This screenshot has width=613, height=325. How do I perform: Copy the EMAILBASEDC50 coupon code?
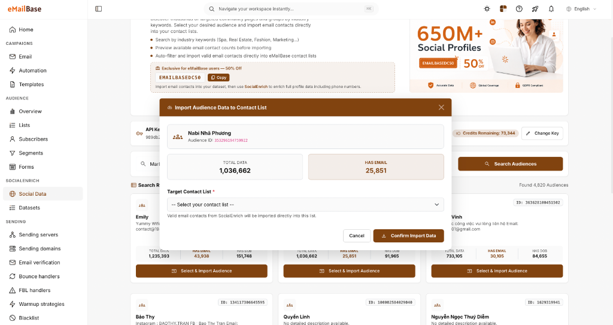(x=219, y=77)
